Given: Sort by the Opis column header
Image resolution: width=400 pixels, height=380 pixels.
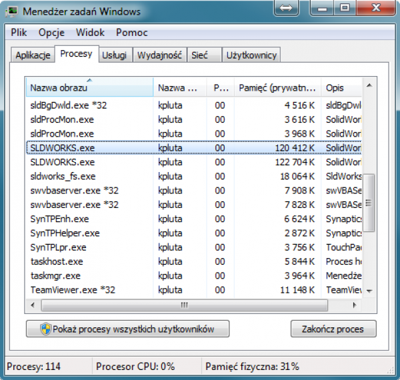Looking at the screenshot, I should [x=341, y=87].
